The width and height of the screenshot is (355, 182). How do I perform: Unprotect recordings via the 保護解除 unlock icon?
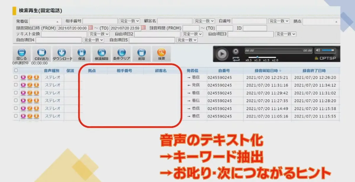pyautogui.click(x=102, y=53)
